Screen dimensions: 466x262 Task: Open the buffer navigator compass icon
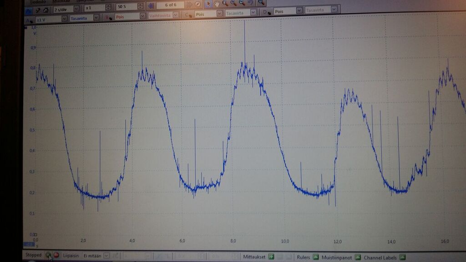[x=198, y=4]
